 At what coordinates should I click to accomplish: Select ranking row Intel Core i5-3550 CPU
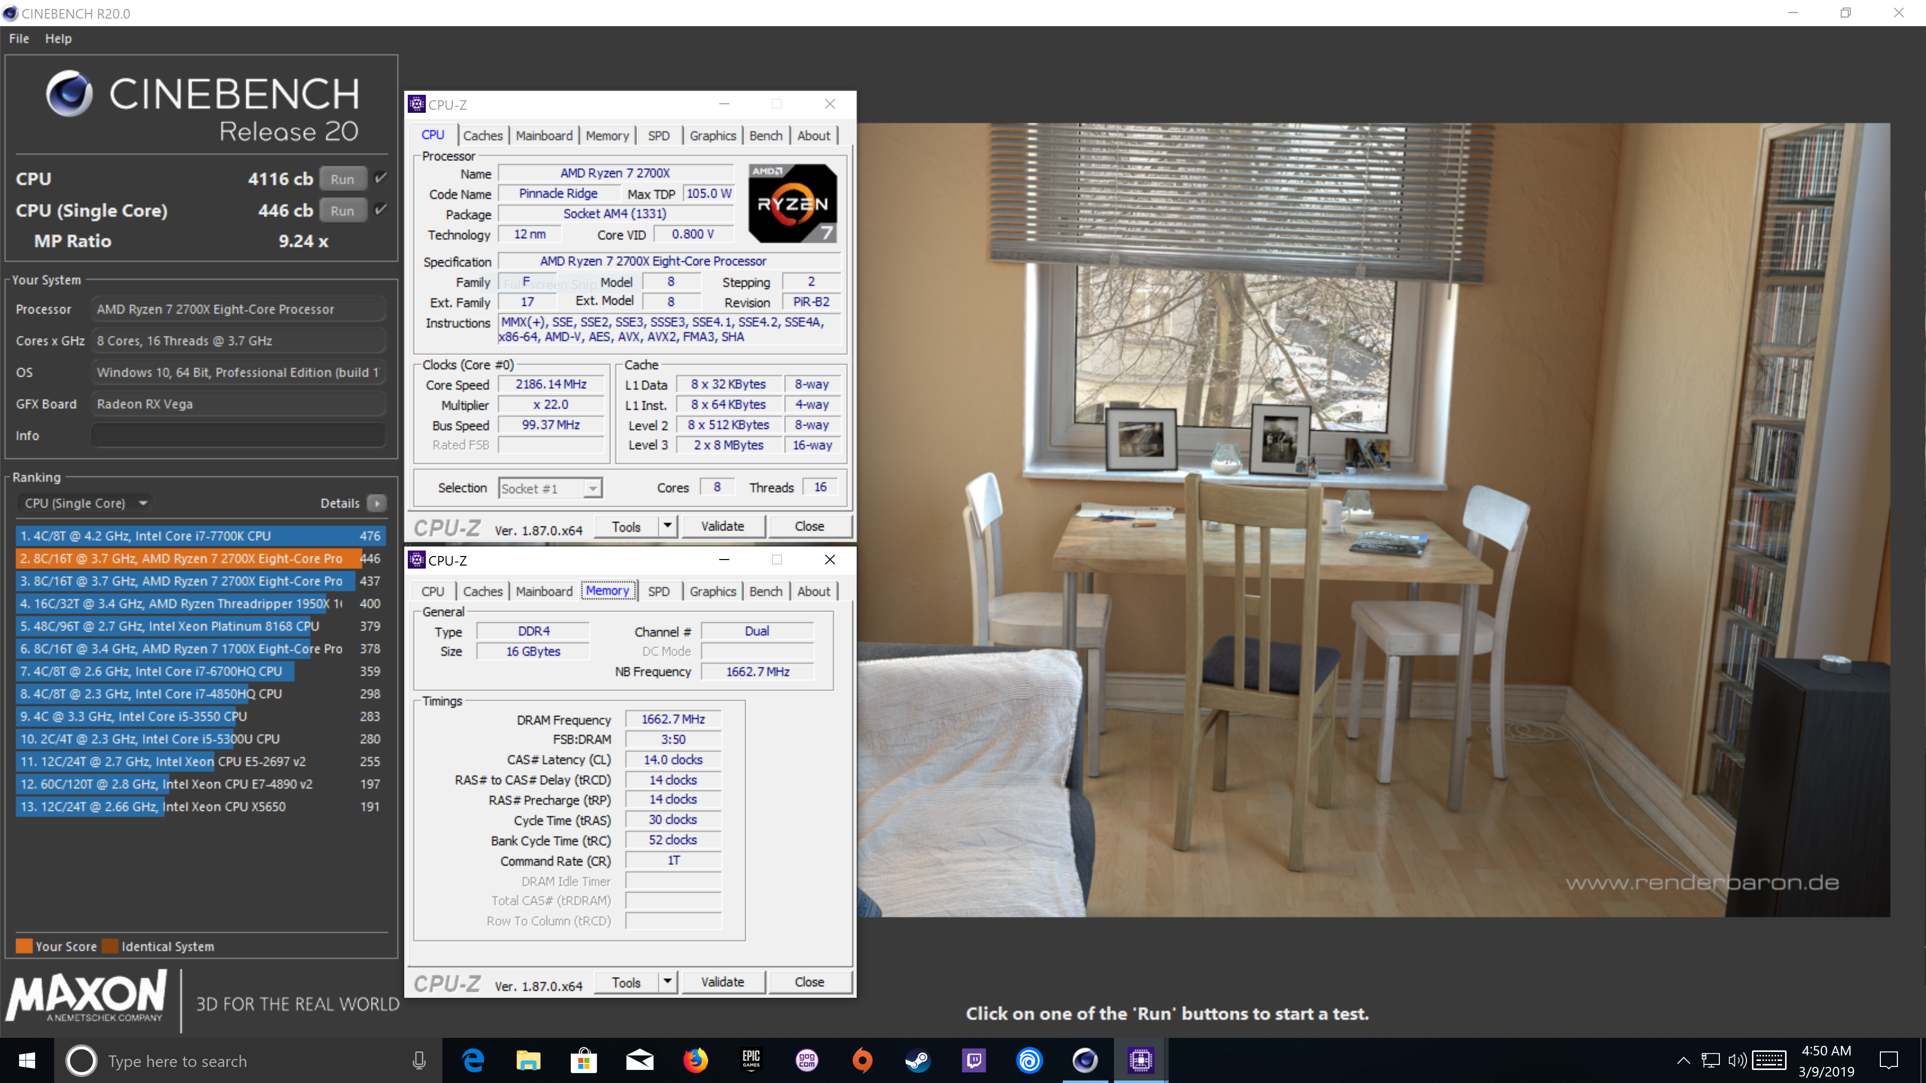click(x=200, y=716)
